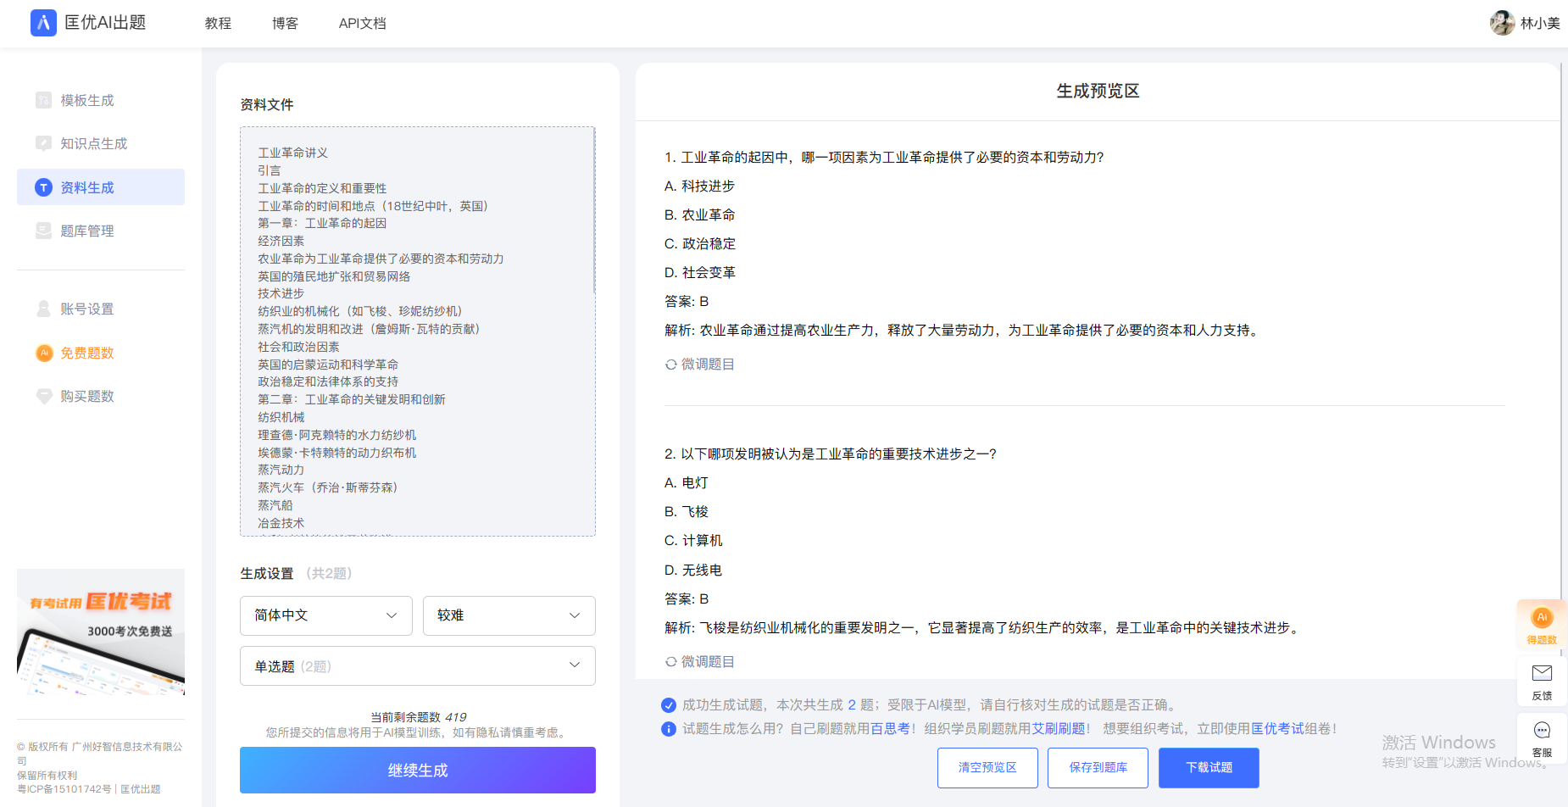Click option C. 政治稳定 in question 1
The width and height of the screenshot is (1568, 807).
point(699,244)
